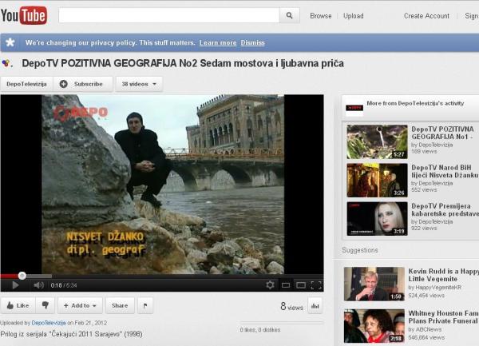The width and height of the screenshot is (479, 346).
Task: Switch the player to fullscreen
Action: (315, 284)
